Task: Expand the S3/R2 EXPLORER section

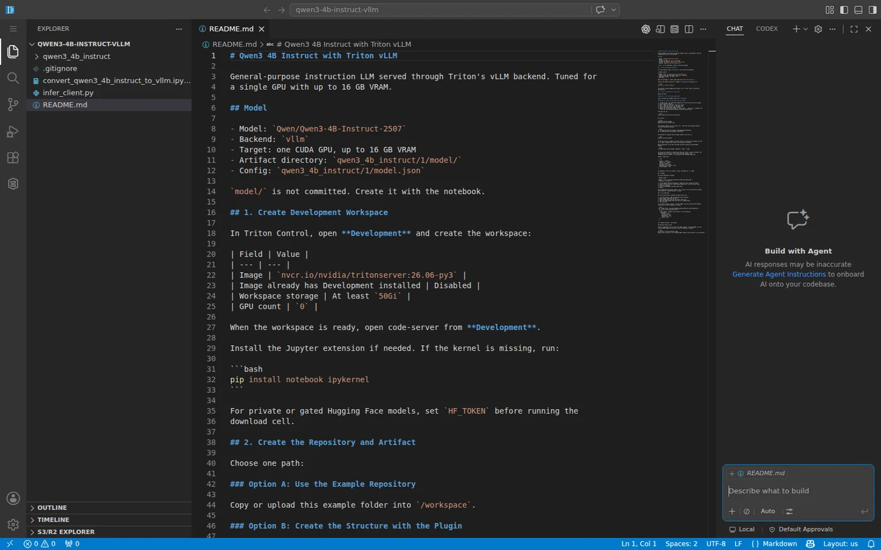Action: pos(109,532)
